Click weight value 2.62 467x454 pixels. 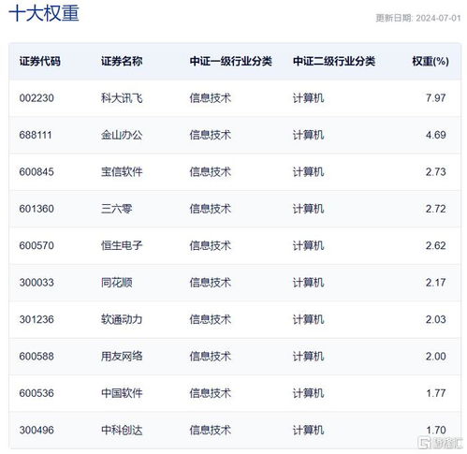(436, 245)
